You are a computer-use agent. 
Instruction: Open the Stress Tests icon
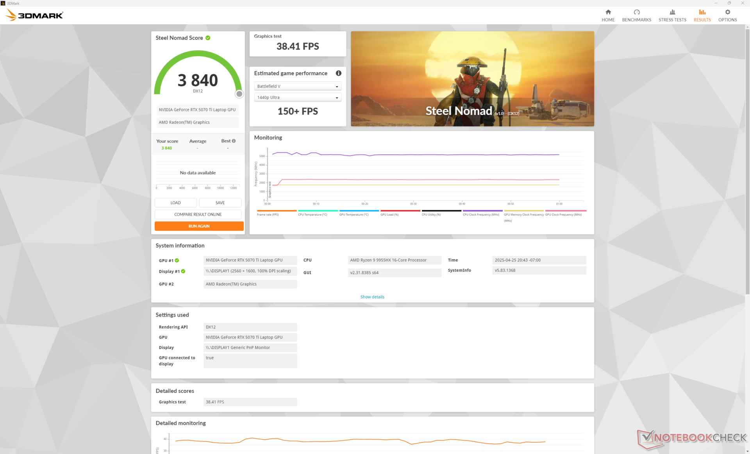click(672, 12)
